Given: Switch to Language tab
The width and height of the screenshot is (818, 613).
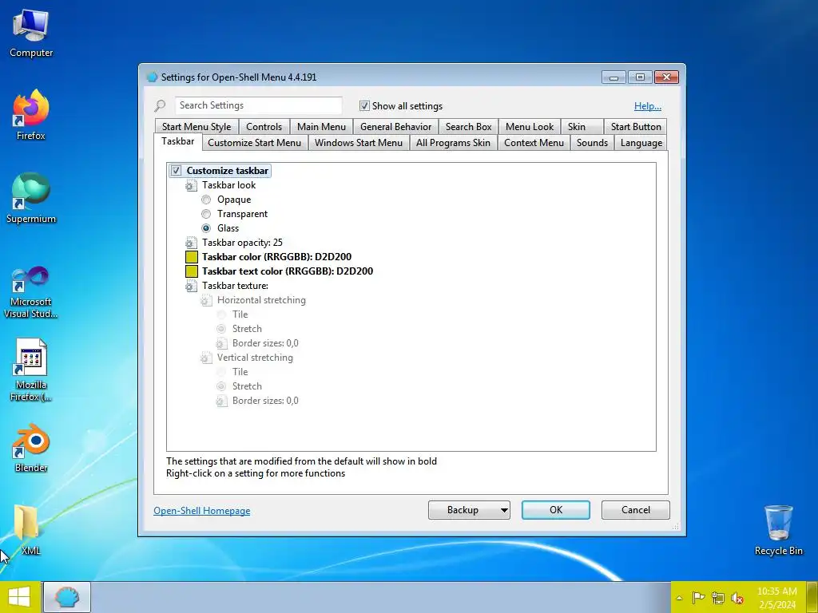Looking at the screenshot, I should 641,143.
